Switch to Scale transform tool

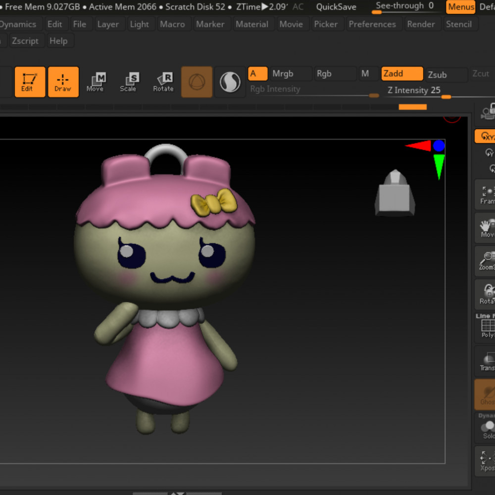point(129,82)
